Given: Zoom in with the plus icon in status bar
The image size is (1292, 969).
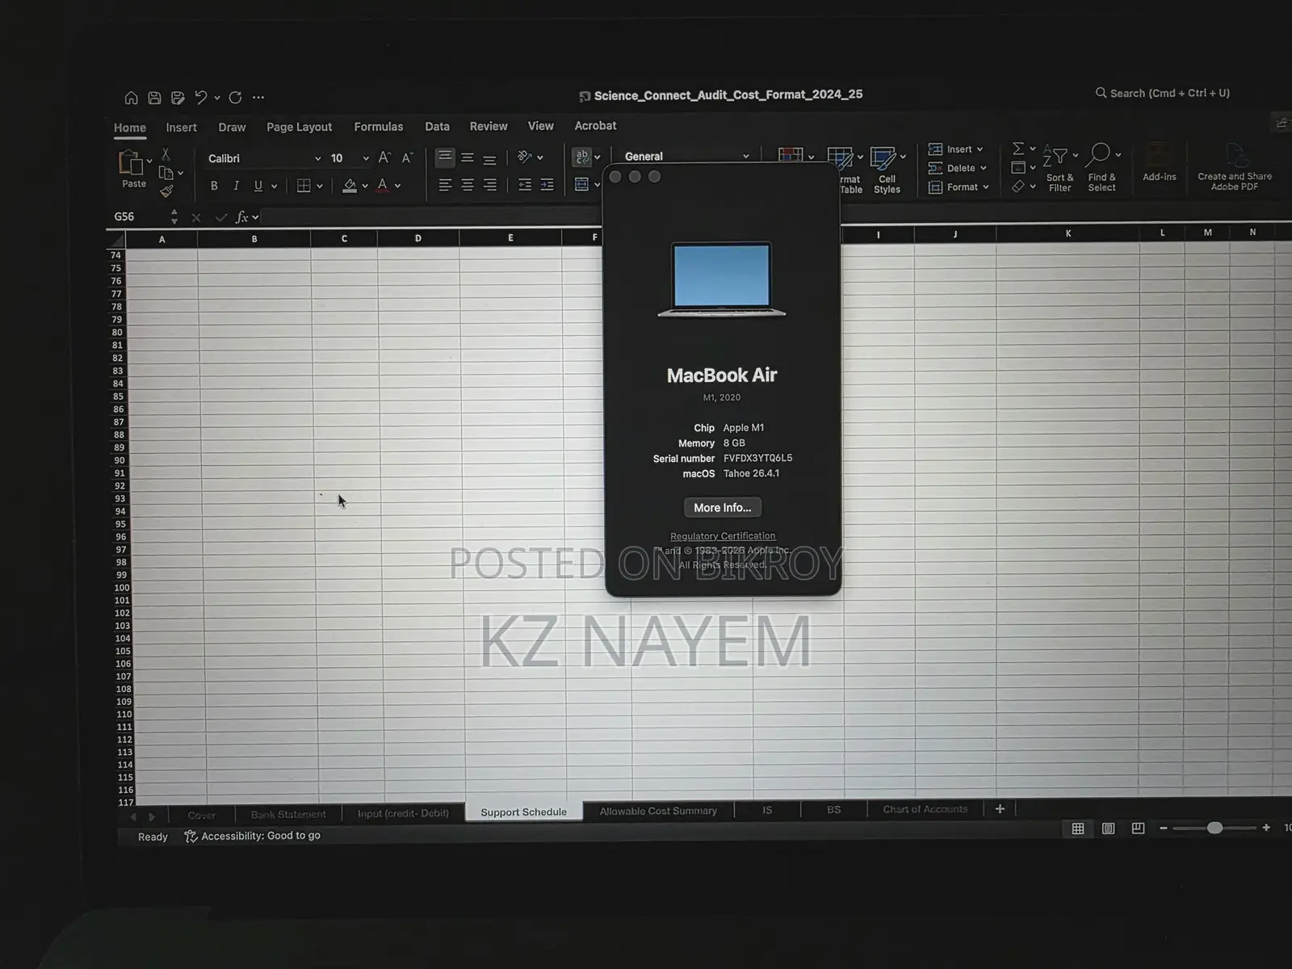Looking at the screenshot, I should (x=1266, y=827).
